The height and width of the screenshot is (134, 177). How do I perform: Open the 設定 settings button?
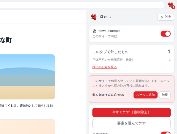[x=166, y=17]
